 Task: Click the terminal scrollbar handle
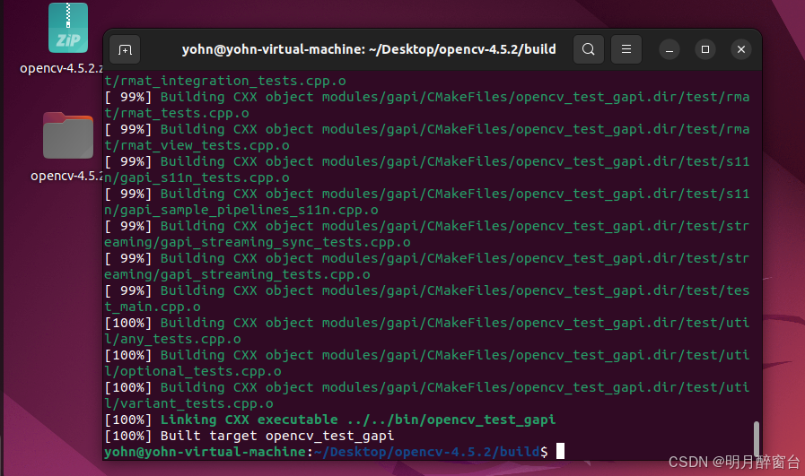(757, 439)
